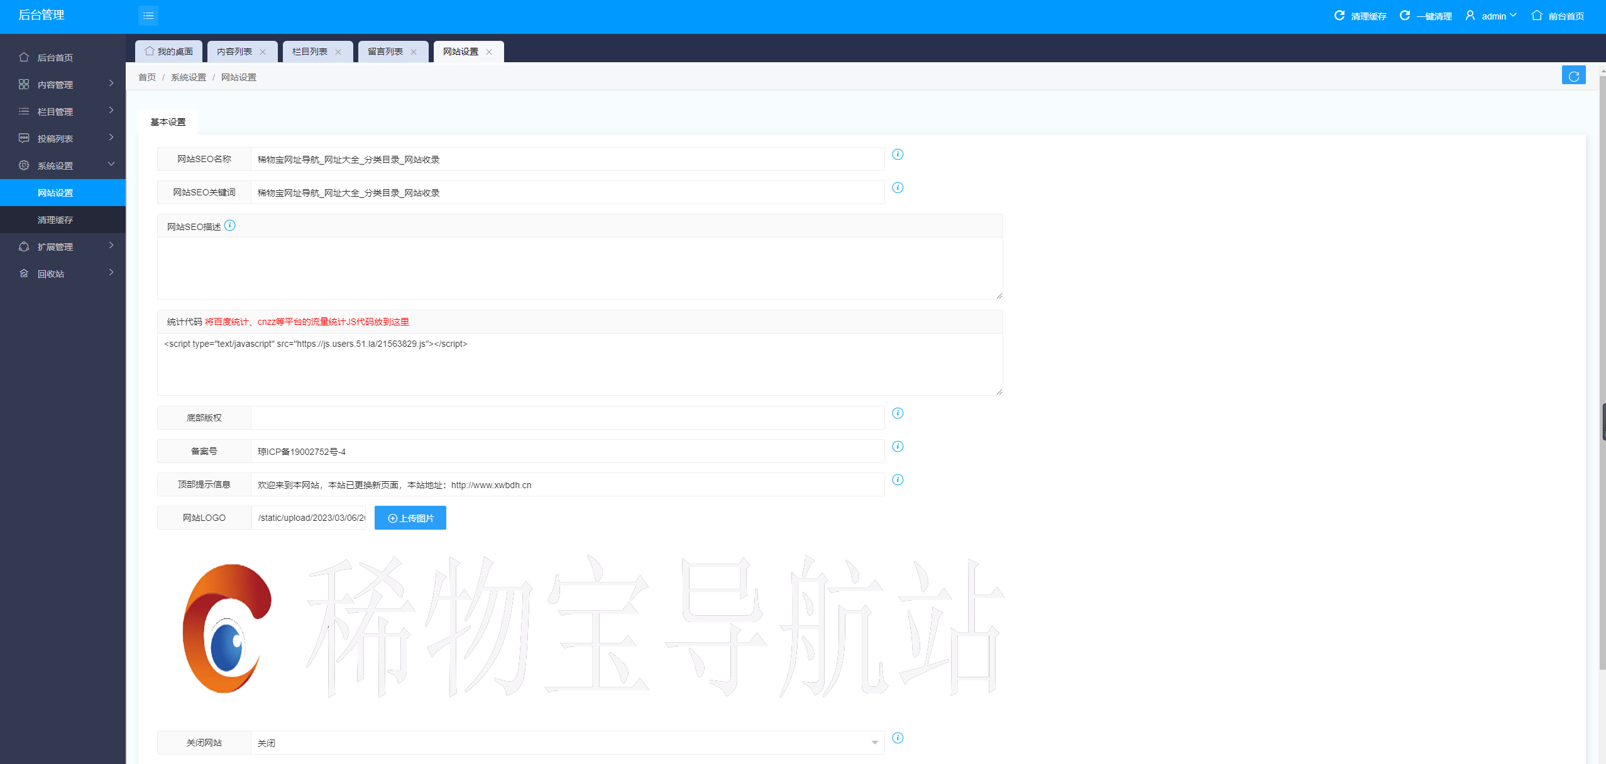This screenshot has height=764, width=1606.
Task: Click the empty 底部版权 input field
Action: (x=568, y=418)
